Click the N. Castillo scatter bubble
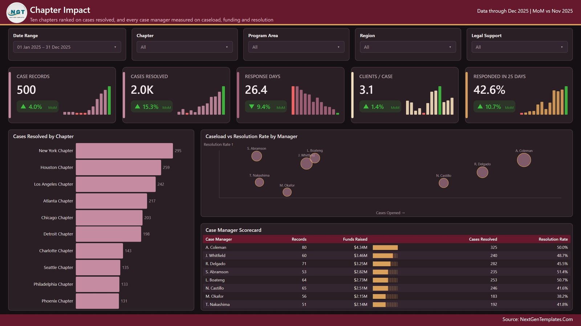Image resolution: width=581 pixels, height=326 pixels. 443,183
